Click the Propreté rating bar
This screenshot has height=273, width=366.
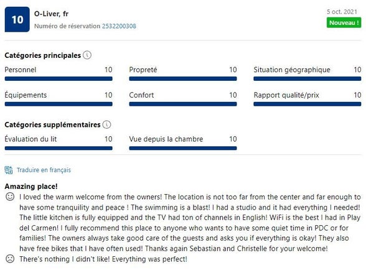click(183, 79)
